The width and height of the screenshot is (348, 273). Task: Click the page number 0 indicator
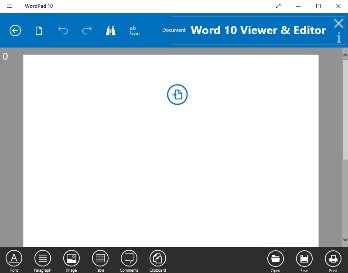5,56
